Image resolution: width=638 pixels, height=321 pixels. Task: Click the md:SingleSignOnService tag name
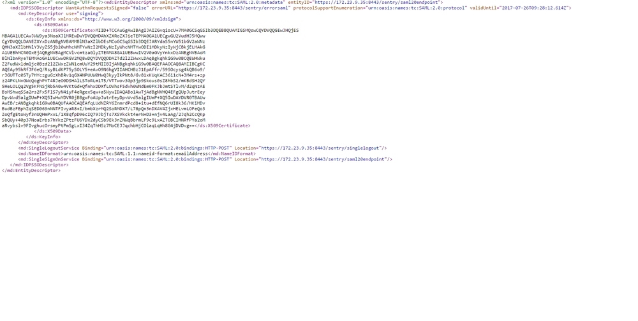50,159
